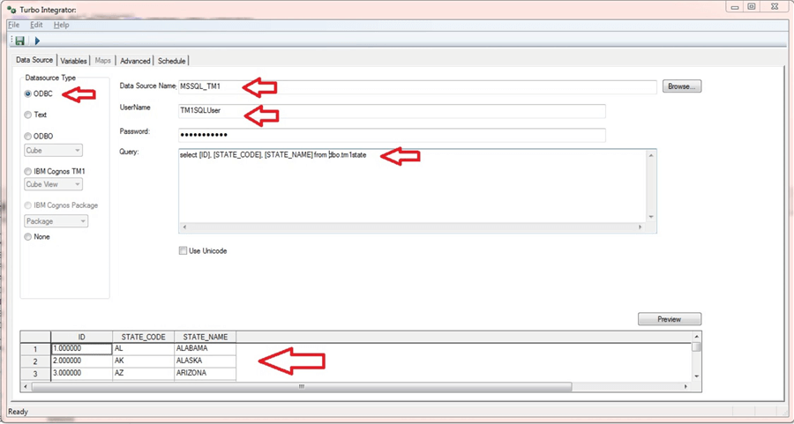Open the Cube dropdown under ODBO
The width and height of the screenshot is (794, 424).
[x=53, y=150]
